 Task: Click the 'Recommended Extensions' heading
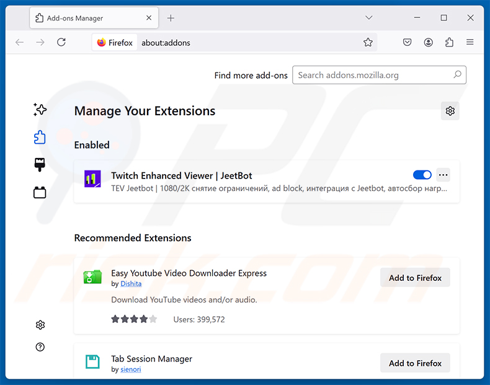pos(133,238)
